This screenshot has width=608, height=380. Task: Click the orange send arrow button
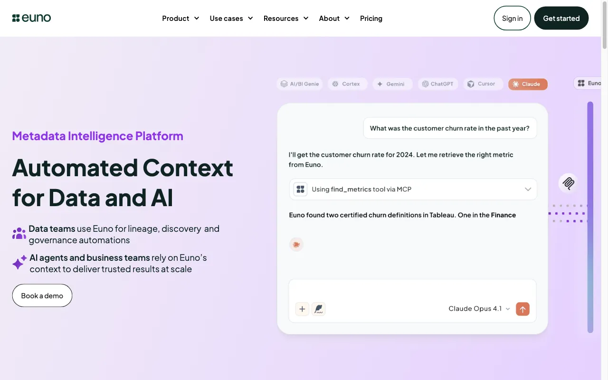522,309
